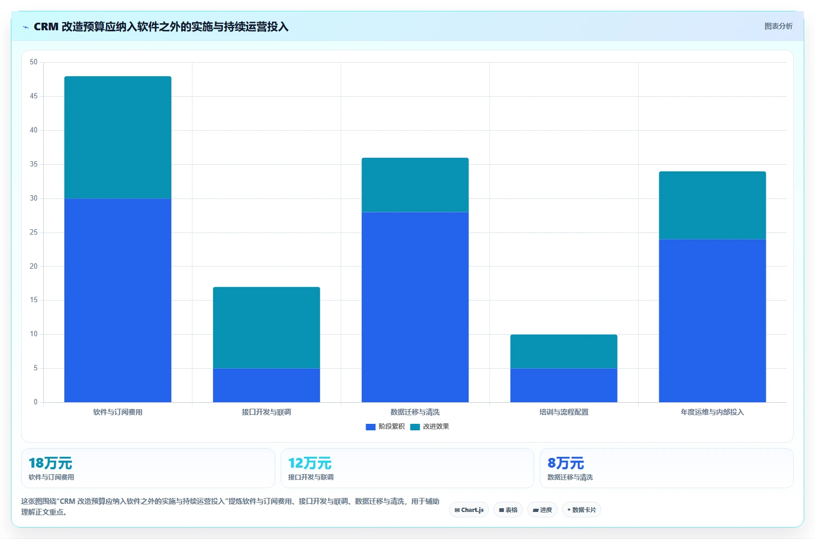Click the teal segment of 数据迁移与清洗 bar
Image resolution: width=815 pixels, height=539 pixels.
coord(415,185)
